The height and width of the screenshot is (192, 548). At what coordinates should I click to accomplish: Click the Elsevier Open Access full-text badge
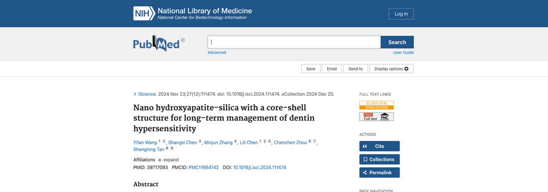point(377,105)
